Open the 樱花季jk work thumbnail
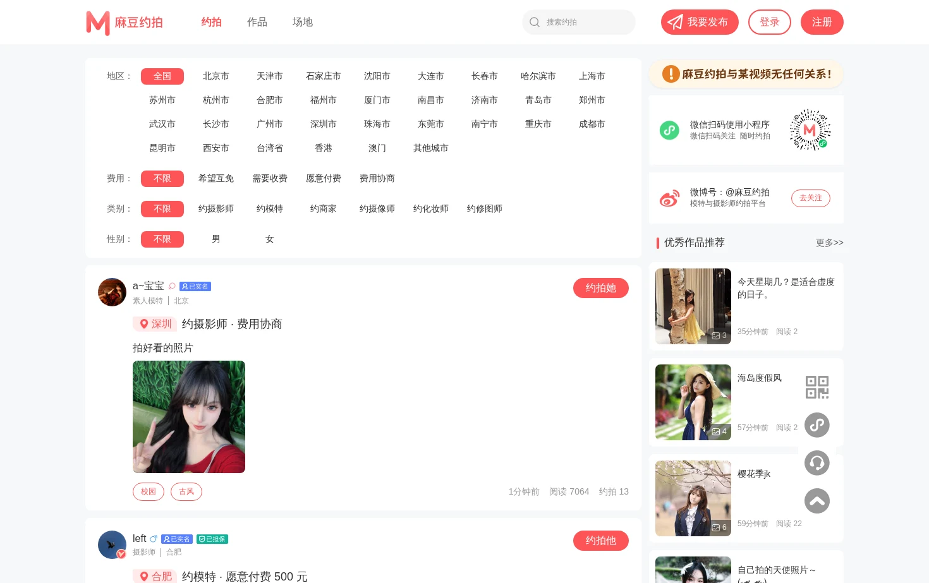 point(693,498)
